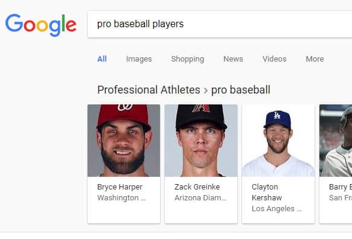
Task: Click the Bryce Harper name link
Action: tap(120, 187)
